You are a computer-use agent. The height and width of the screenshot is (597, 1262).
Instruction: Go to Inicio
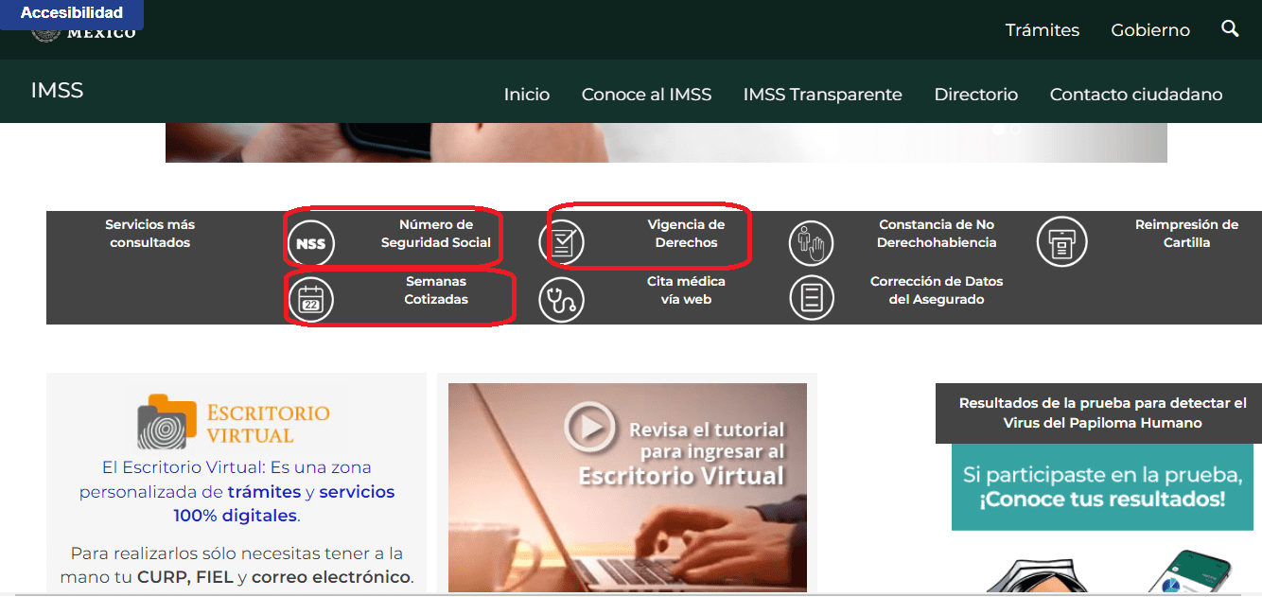tap(527, 95)
